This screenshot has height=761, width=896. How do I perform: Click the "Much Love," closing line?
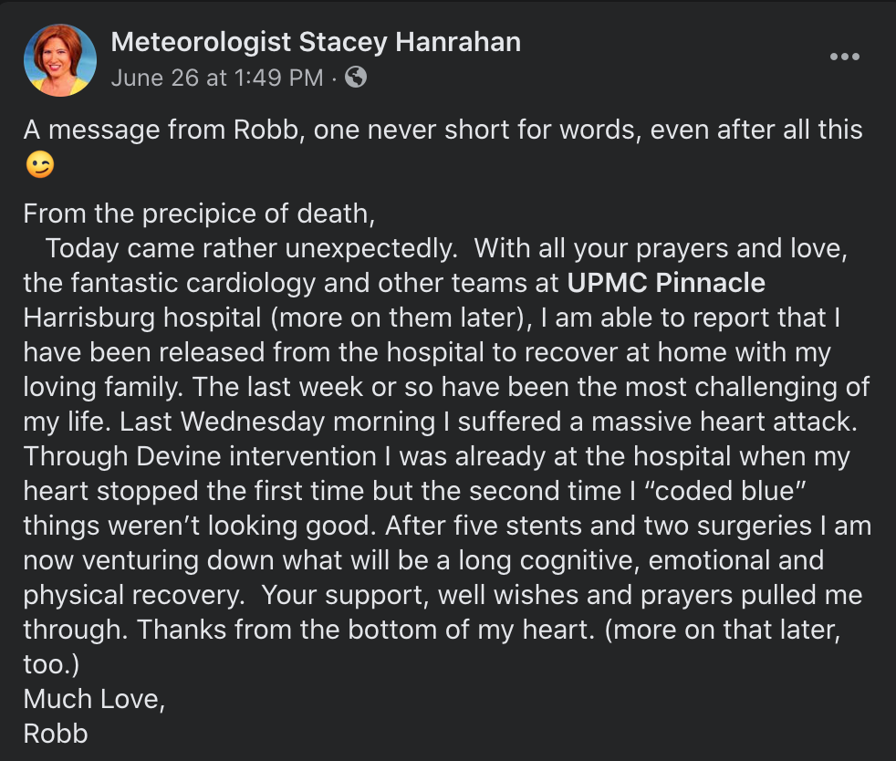coord(94,699)
